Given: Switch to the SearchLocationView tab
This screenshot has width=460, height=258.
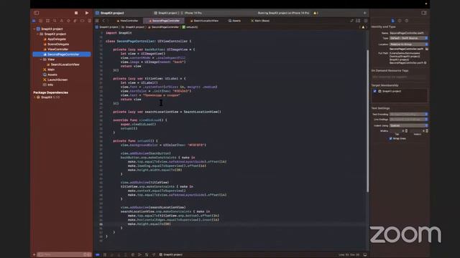Looking at the screenshot, I should [204, 21].
